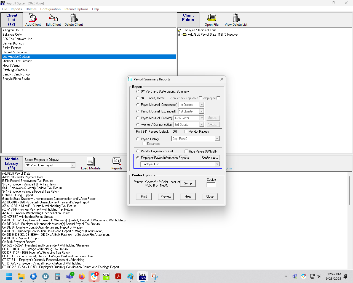Click the CFS 25 Payroll taskbar icon

143,276
